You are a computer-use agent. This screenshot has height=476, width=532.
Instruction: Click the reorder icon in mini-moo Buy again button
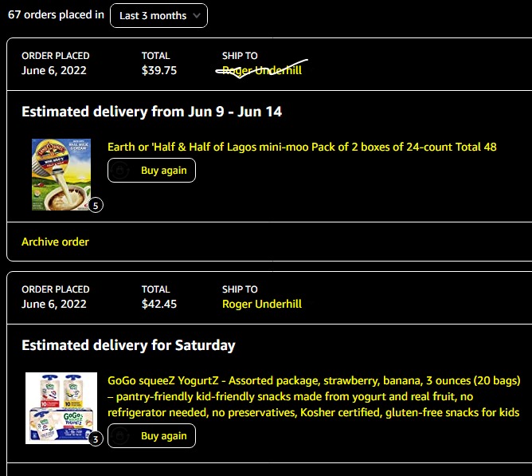tap(121, 170)
